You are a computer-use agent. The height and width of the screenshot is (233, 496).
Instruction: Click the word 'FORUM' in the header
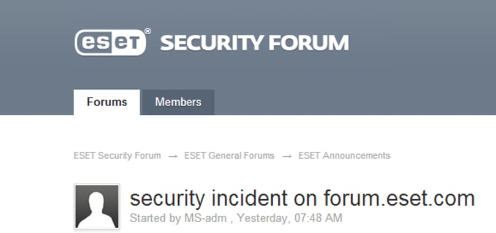click(x=309, y=43)
